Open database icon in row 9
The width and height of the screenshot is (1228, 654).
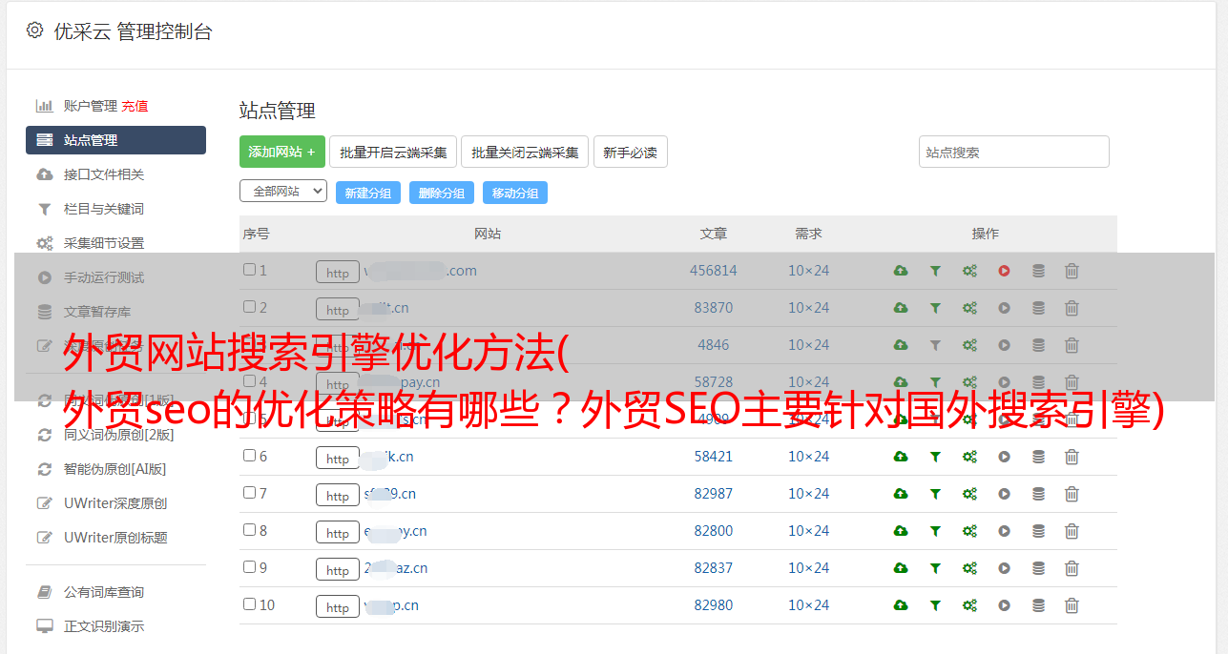tap(1038, 568)
